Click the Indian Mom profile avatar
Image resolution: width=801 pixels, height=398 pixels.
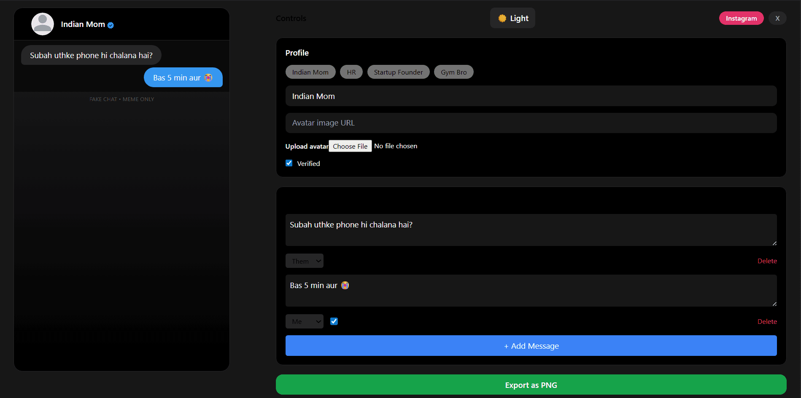(x=43, y=24)
